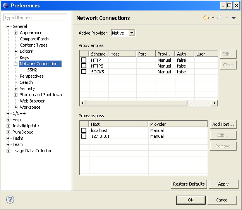Expand the Security preferences node
The width and height of the screenshot is (242, 210).
coord(16,89)
